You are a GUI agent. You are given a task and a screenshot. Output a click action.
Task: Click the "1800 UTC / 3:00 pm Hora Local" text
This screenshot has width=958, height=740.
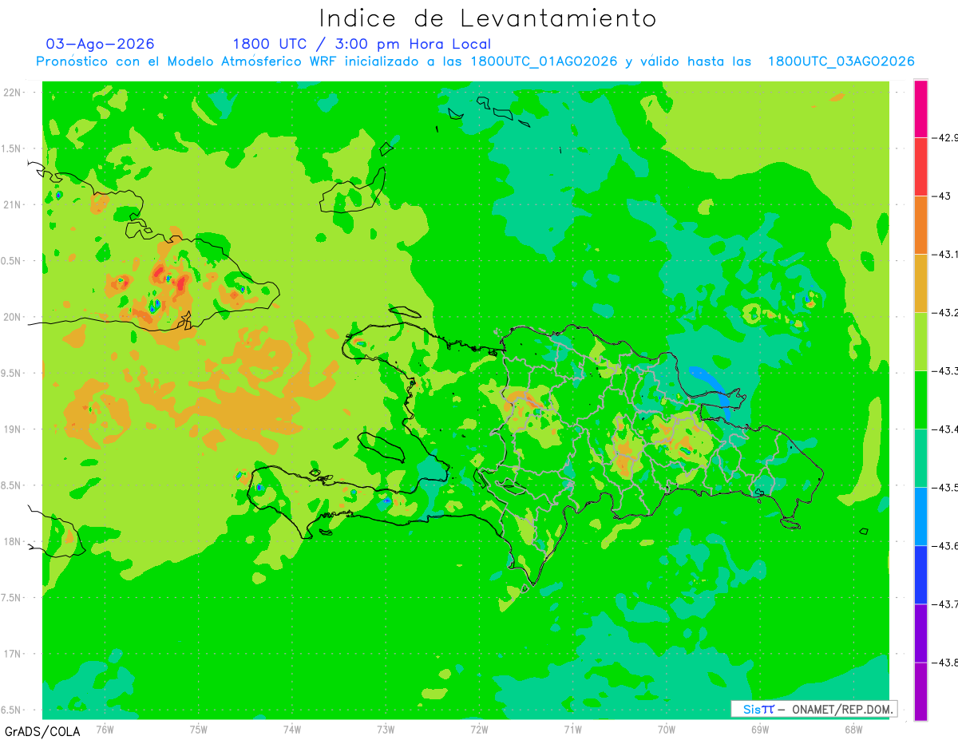point(362,44)
